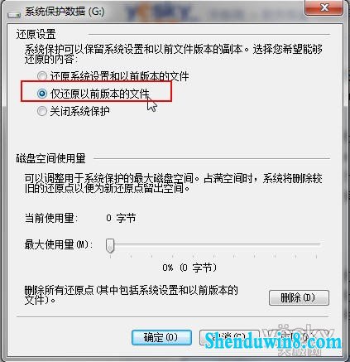
Task: Click the 删除(D) button
Action: [x=299, y=297]
